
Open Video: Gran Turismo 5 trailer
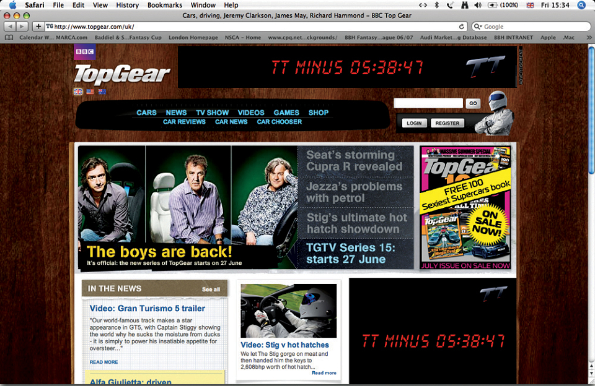click(x=148, y=308)
